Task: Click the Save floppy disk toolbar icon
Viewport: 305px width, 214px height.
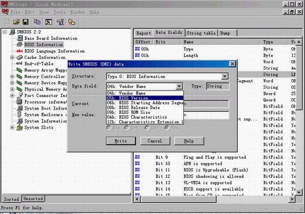Action: click(x=25, y=22)
